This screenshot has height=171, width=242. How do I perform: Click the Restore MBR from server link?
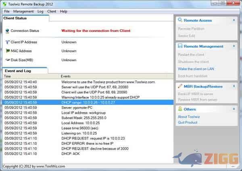[x=197, y=100]
